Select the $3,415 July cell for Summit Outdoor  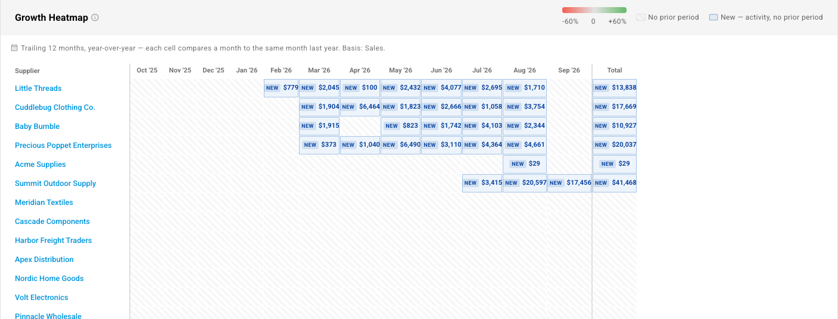pyautogui.click(x=482, y=183)
